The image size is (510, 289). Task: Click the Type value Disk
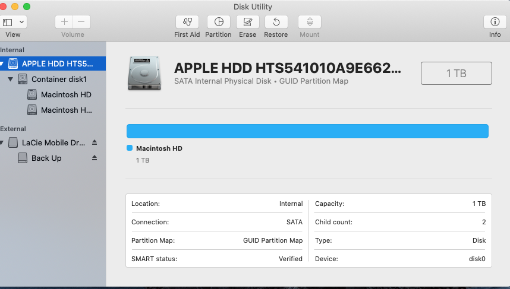coord(479,240)
